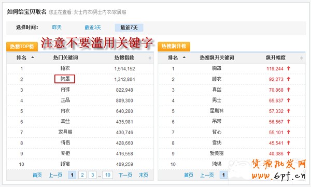Screen dimensions: 311x187
Task: Click rise value 65,637
Action: (276, 100)
